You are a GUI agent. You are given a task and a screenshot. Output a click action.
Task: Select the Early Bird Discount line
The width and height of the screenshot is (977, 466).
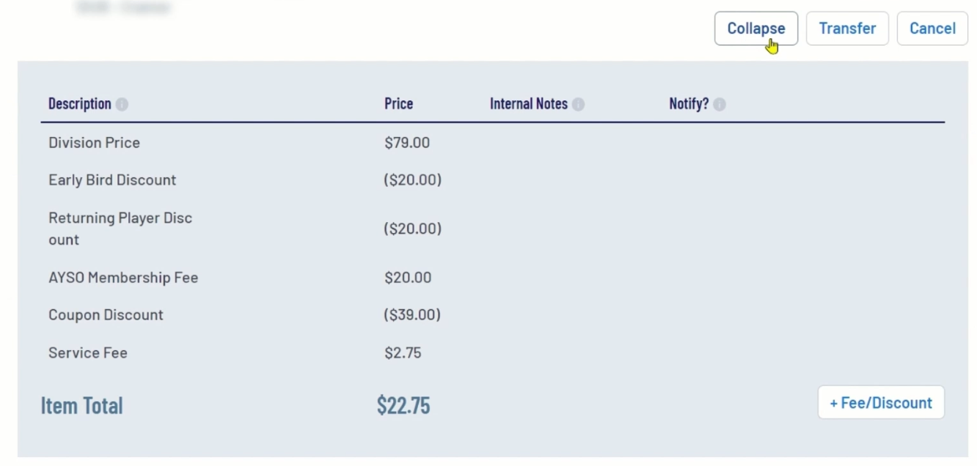[112, 180]
